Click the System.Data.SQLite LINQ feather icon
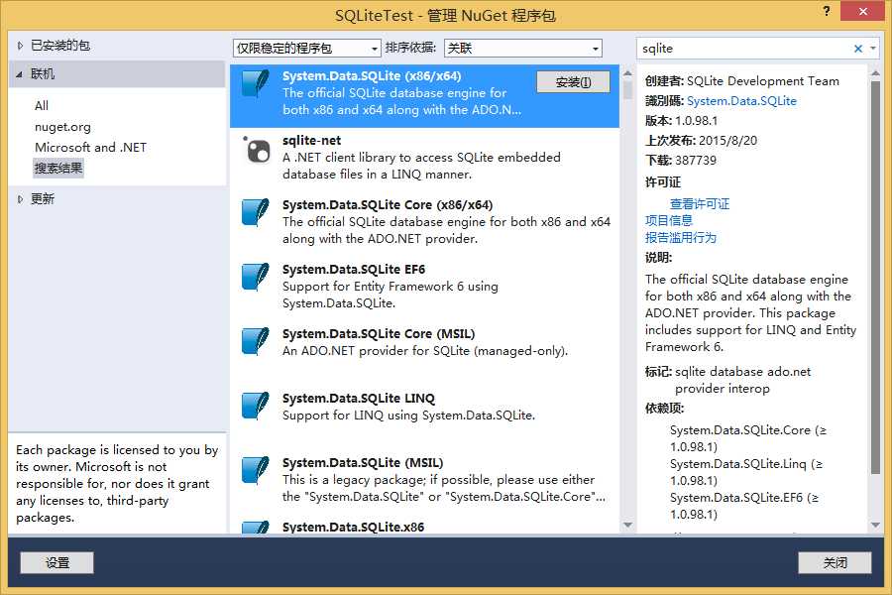 tap(256, 406)
